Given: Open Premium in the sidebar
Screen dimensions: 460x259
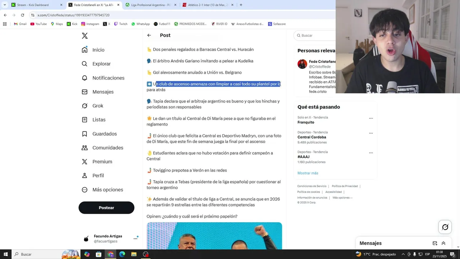Looking at the screenshot, I should (x=97, y=162).
